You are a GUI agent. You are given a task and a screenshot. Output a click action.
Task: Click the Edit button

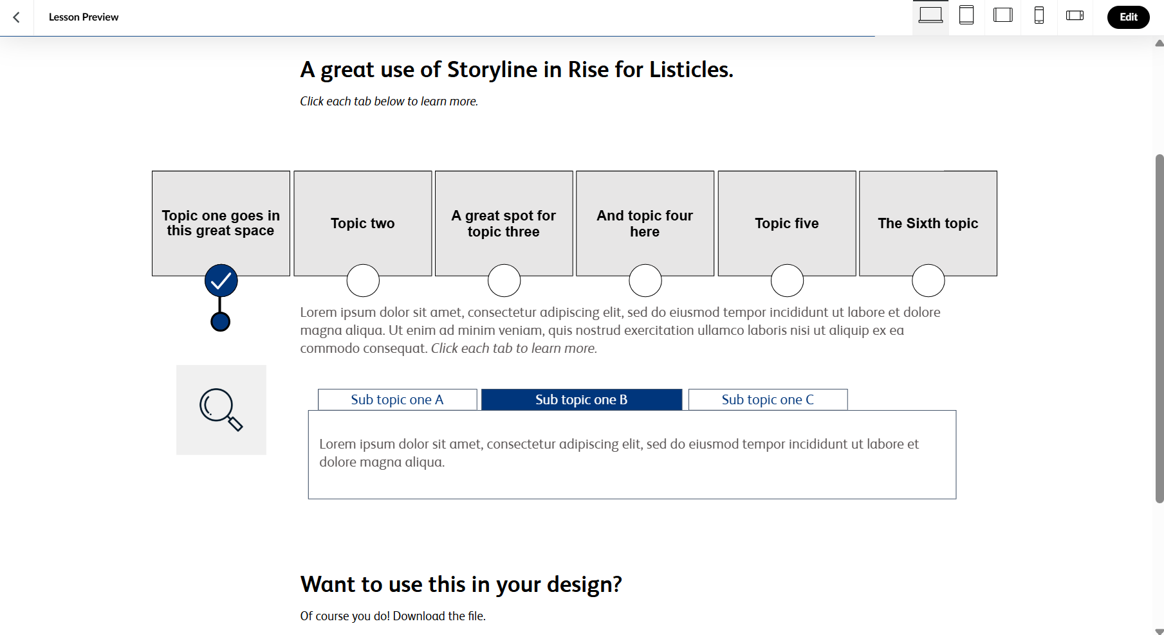[x=1128, y=17]
